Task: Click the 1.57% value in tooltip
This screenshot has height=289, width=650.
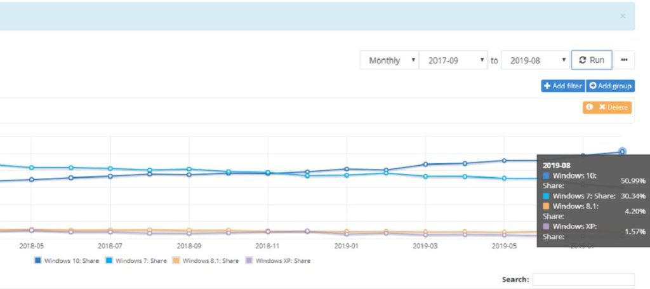Action: pos(635,231)
